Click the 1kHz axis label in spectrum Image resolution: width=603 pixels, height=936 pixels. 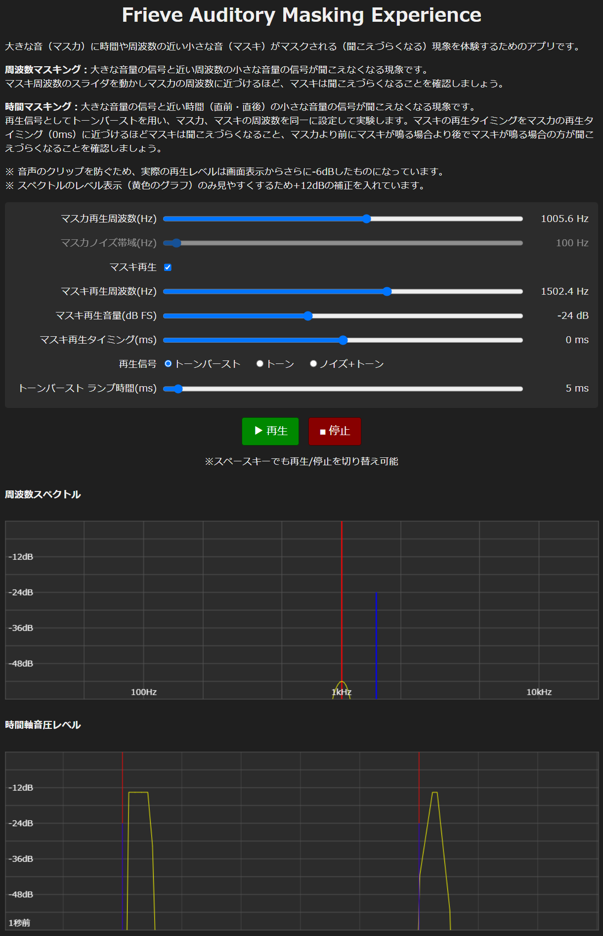[342, 692]
